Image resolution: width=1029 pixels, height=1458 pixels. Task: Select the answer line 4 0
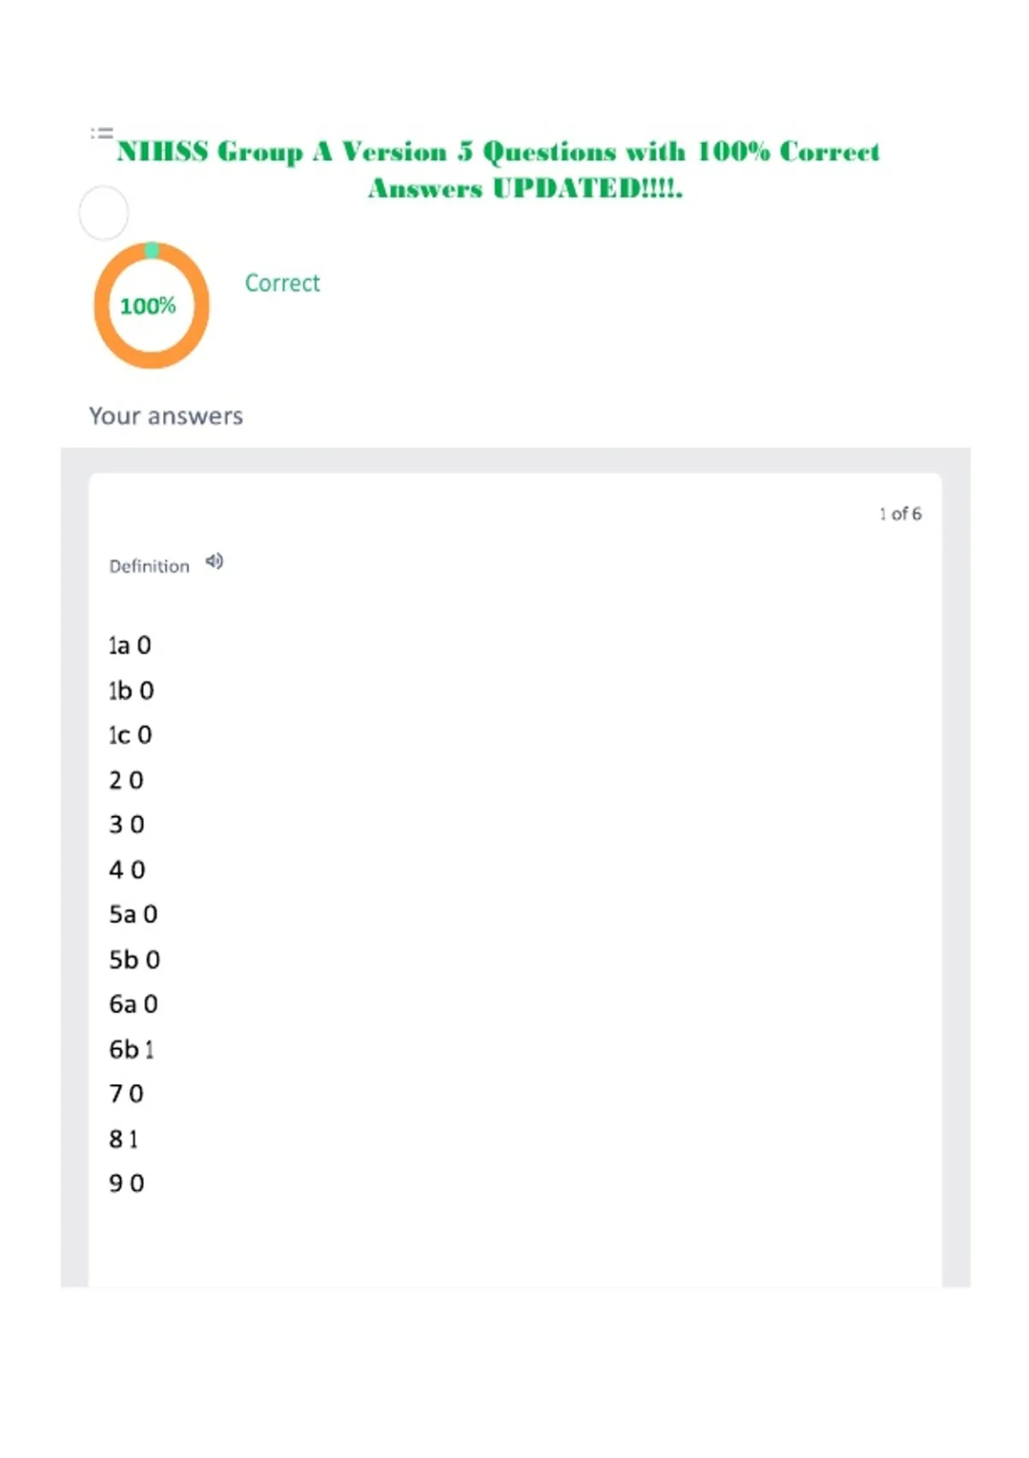127,870
